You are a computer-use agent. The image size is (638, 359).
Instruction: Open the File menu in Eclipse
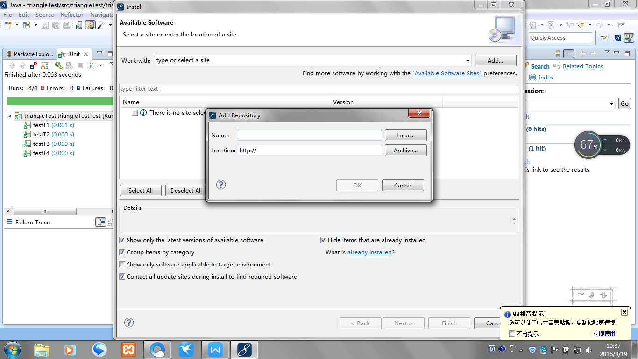8,15
